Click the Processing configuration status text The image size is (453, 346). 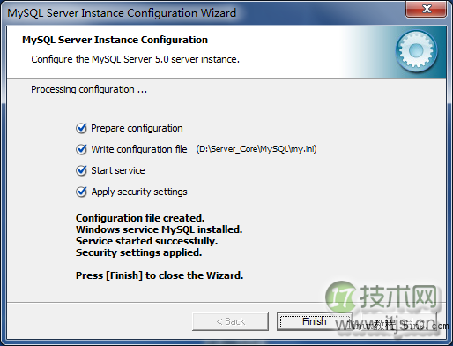click(x=89, y=89)
